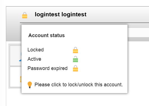This screenshot has height=106, width=149.
Task: Click the orange lightbulb hint icon
Action: tap(30, 85)
